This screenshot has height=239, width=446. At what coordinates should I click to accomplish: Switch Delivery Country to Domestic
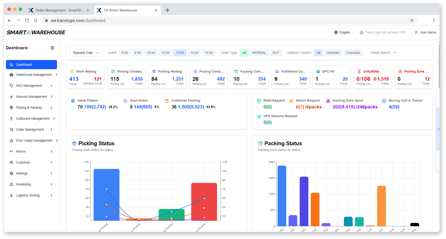333,53
